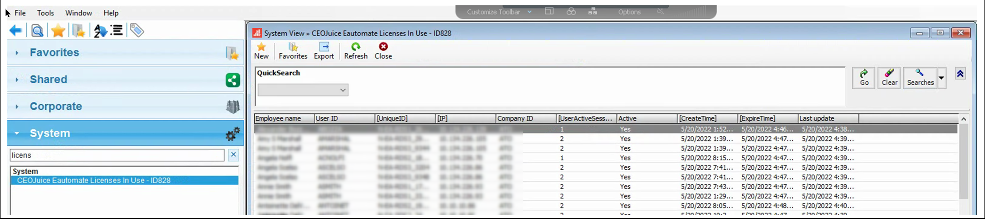Select create time 5/20/2022 8:05...

(707, 206)
